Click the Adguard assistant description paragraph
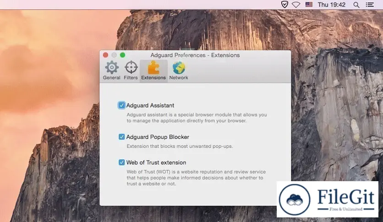The width and height of the screenshot is (383, 222). [x=197, y=117]
